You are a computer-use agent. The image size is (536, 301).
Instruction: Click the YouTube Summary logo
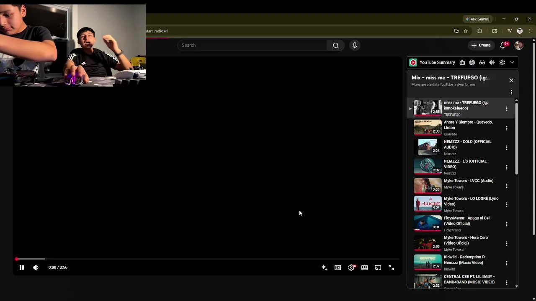click(413, 62)
